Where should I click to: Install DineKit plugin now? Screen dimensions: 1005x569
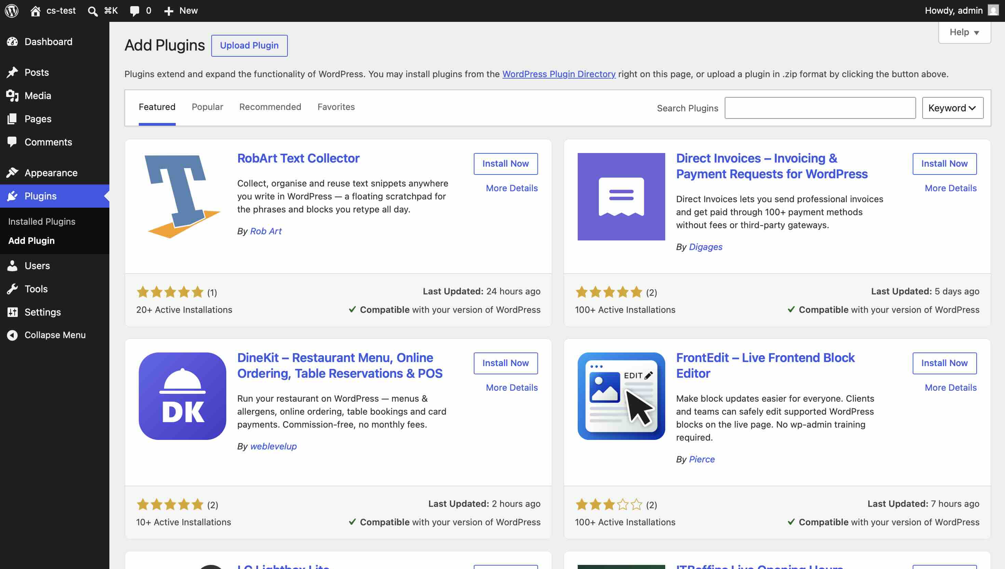(x=505, y=363)
